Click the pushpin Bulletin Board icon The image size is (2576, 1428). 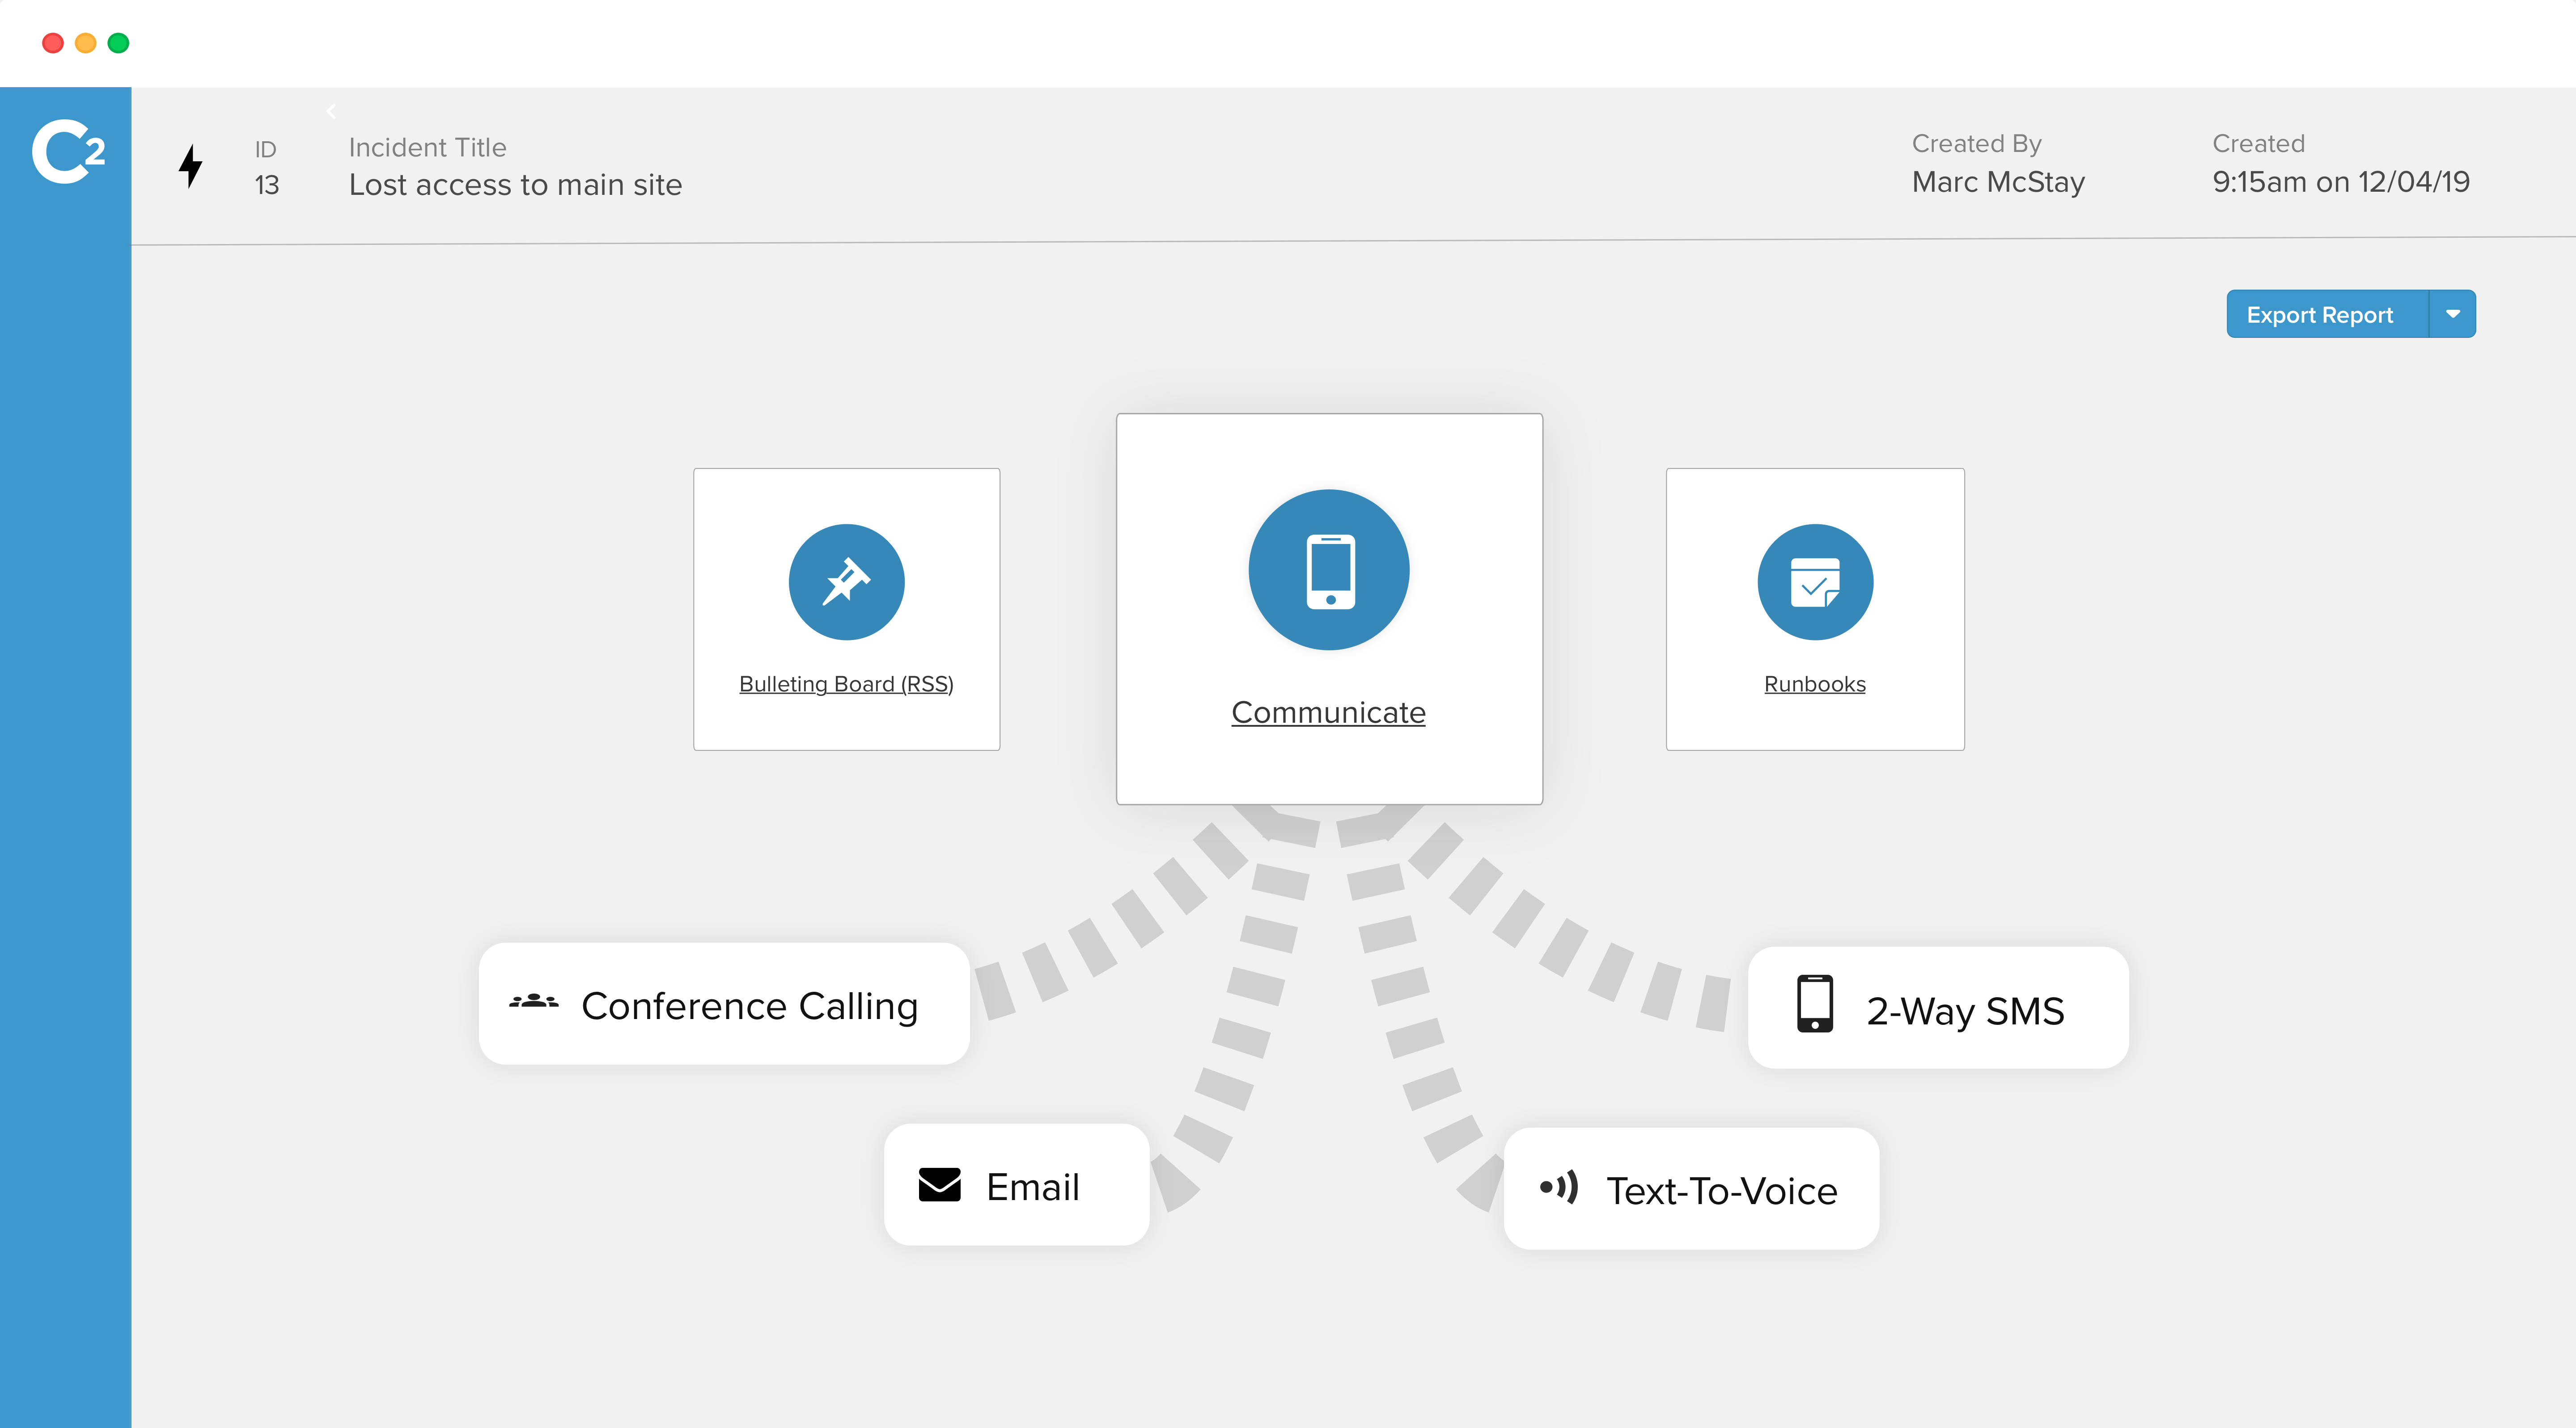[x=846, y=581]
